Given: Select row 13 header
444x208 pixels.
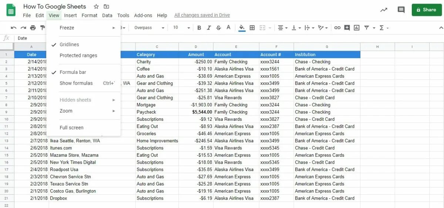Looking at the screenshot, I should point(7,141).
